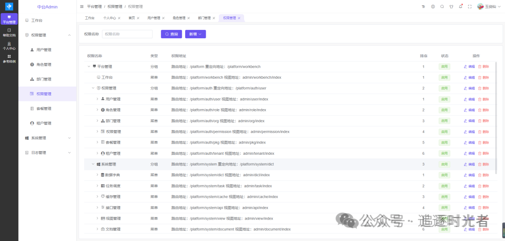Click the user avatar 玉剑仙
The image size is (505, 241).
pos(480,7)
